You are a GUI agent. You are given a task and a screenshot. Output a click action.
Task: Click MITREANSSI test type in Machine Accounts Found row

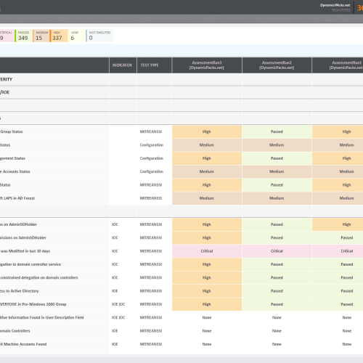pyautogui.click(x=151, y=344)
